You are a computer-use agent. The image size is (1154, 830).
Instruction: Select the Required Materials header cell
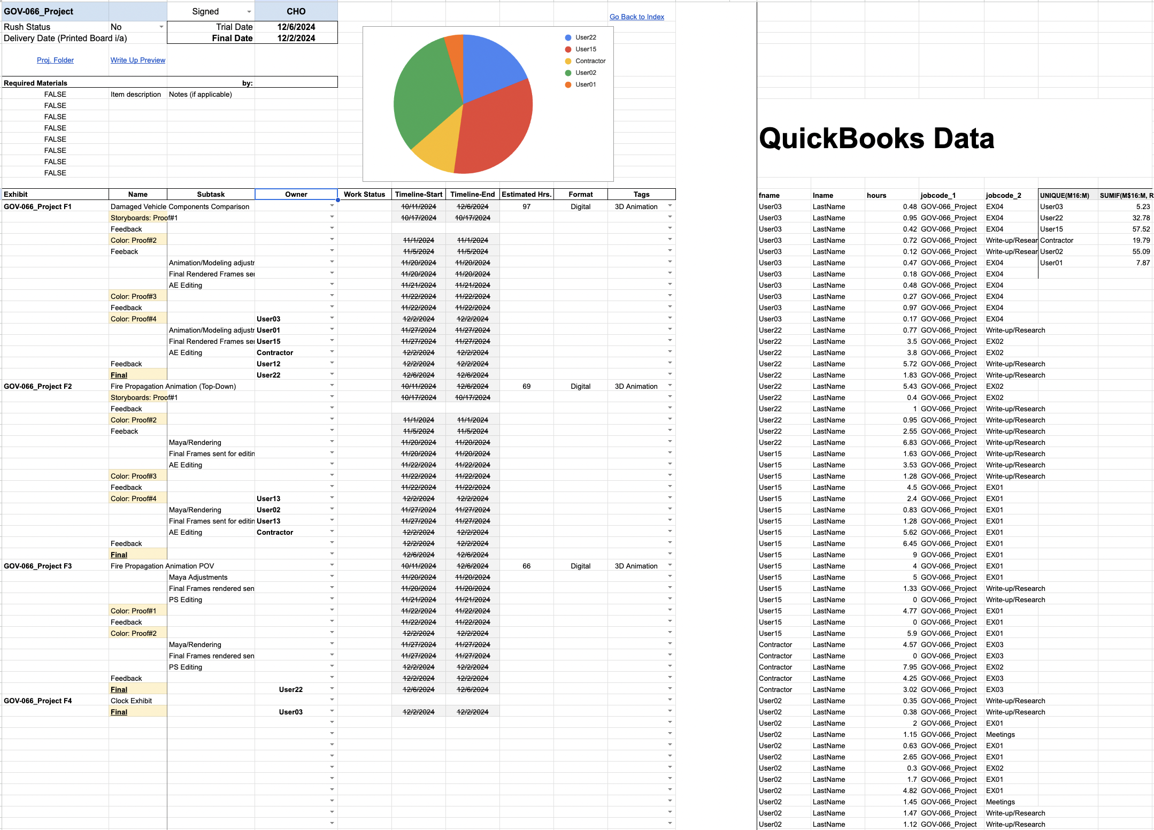click(x=55, y=83)
